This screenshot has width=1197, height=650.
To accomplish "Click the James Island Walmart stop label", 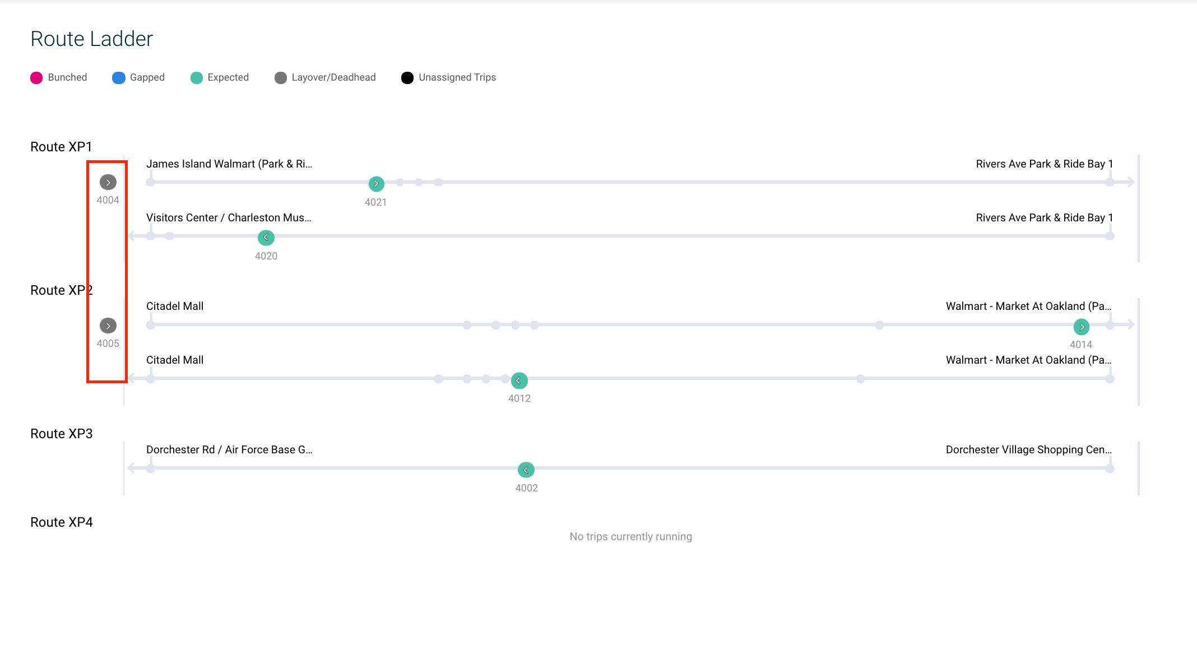I will pos(229,164).
